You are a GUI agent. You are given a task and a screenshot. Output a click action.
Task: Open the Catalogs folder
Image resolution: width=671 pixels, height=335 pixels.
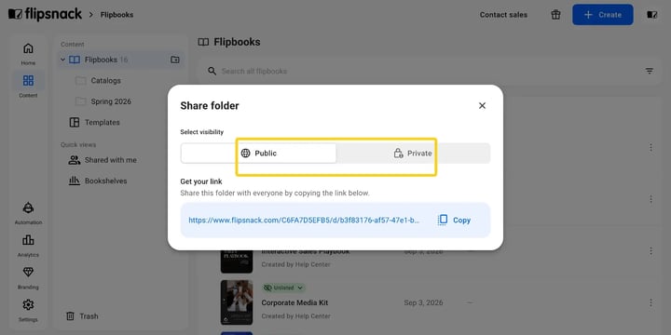point(105,80)
